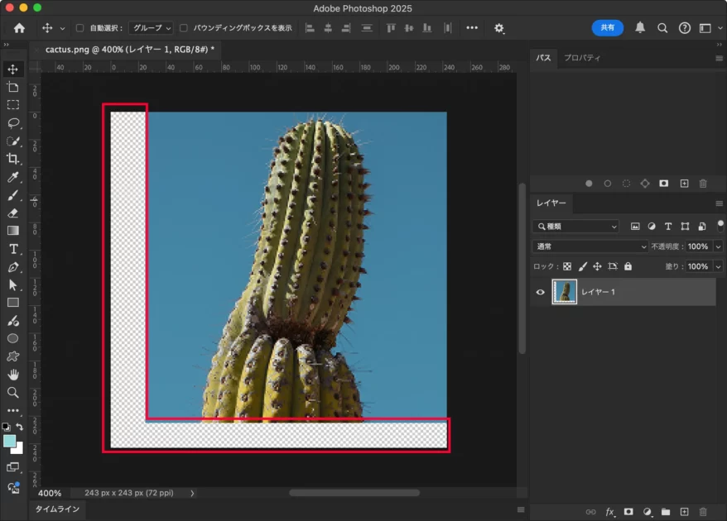Activate the Zoom tool
The image size is (727, 521).
(x=13, y=393)
